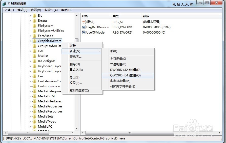Open the 文件(F) menu
The height and width of the screenshot is (143, 226).
click(9, 10)
